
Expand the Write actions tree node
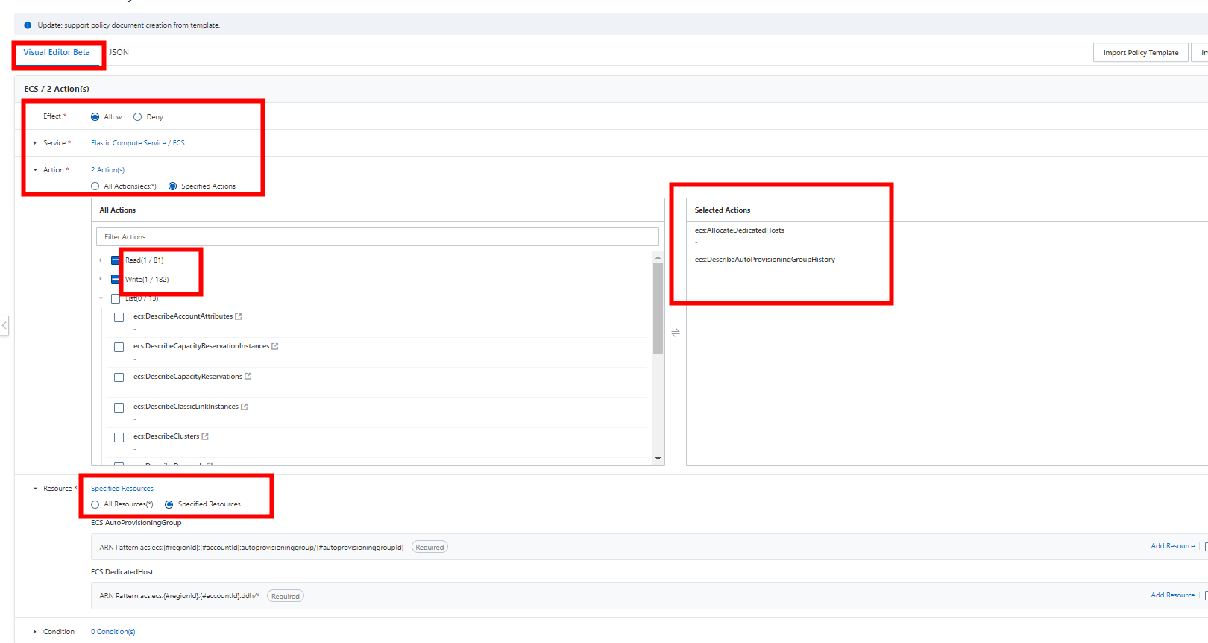(x=101, y=280)
